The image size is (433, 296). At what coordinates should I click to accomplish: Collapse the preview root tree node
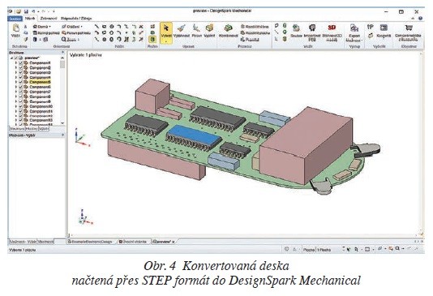point(11,58)
